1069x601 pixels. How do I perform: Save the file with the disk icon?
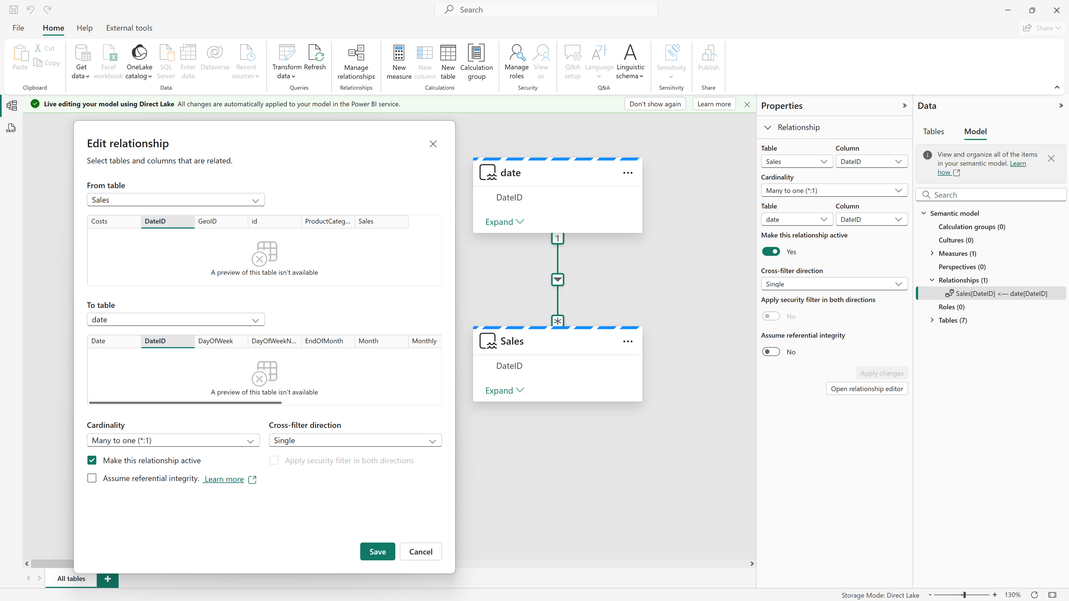click(13, 9)
